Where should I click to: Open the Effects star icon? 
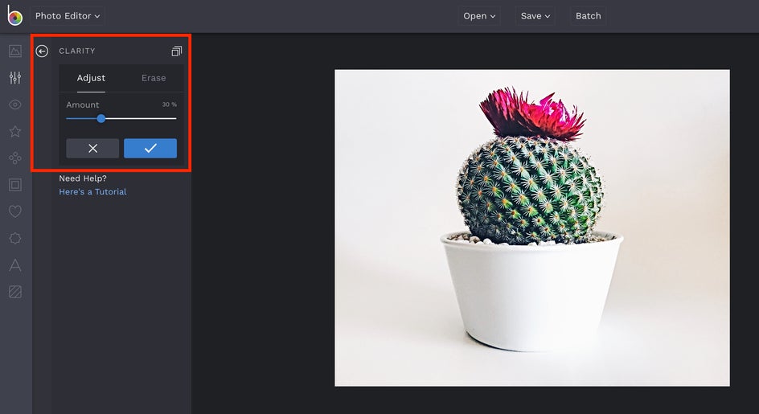15,131
